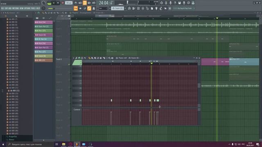Viewport: 262px width, 147px height.
Task: Select the piano roll zoom tool
Action: pyautogui.click(x=109, y=58)
